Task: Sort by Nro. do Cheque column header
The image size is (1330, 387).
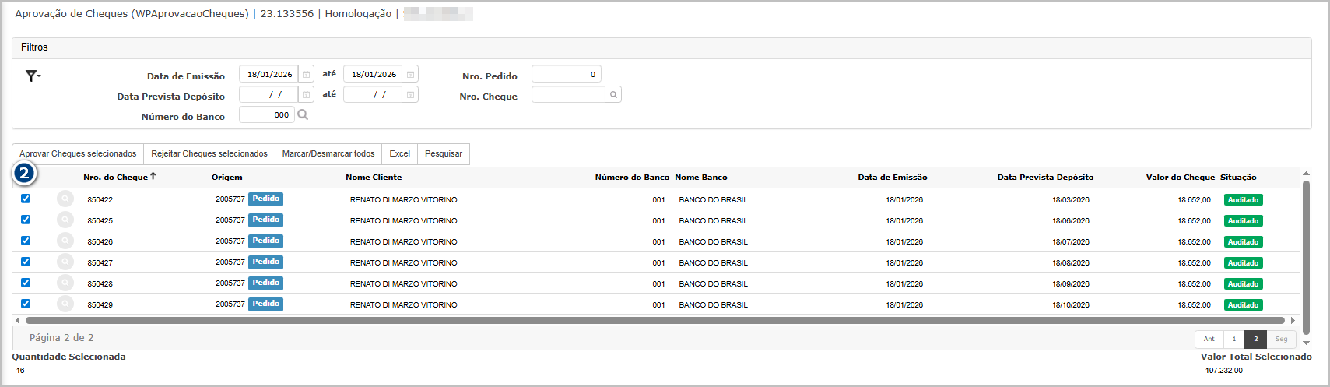Action: click(115, 178)
